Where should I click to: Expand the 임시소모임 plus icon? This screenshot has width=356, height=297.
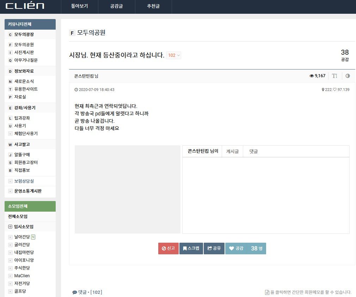pyautogui.click(x=10, y=227)
